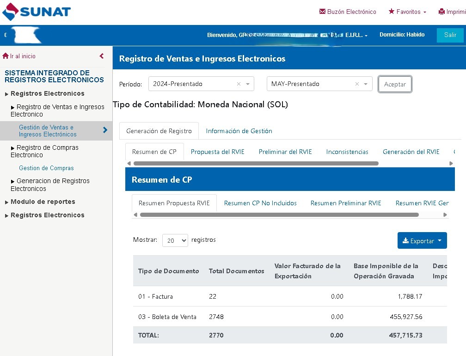Expand first Registros Electronicos tree node
The width and height of the screenshot is (466, 356).
tap(44, 93)
